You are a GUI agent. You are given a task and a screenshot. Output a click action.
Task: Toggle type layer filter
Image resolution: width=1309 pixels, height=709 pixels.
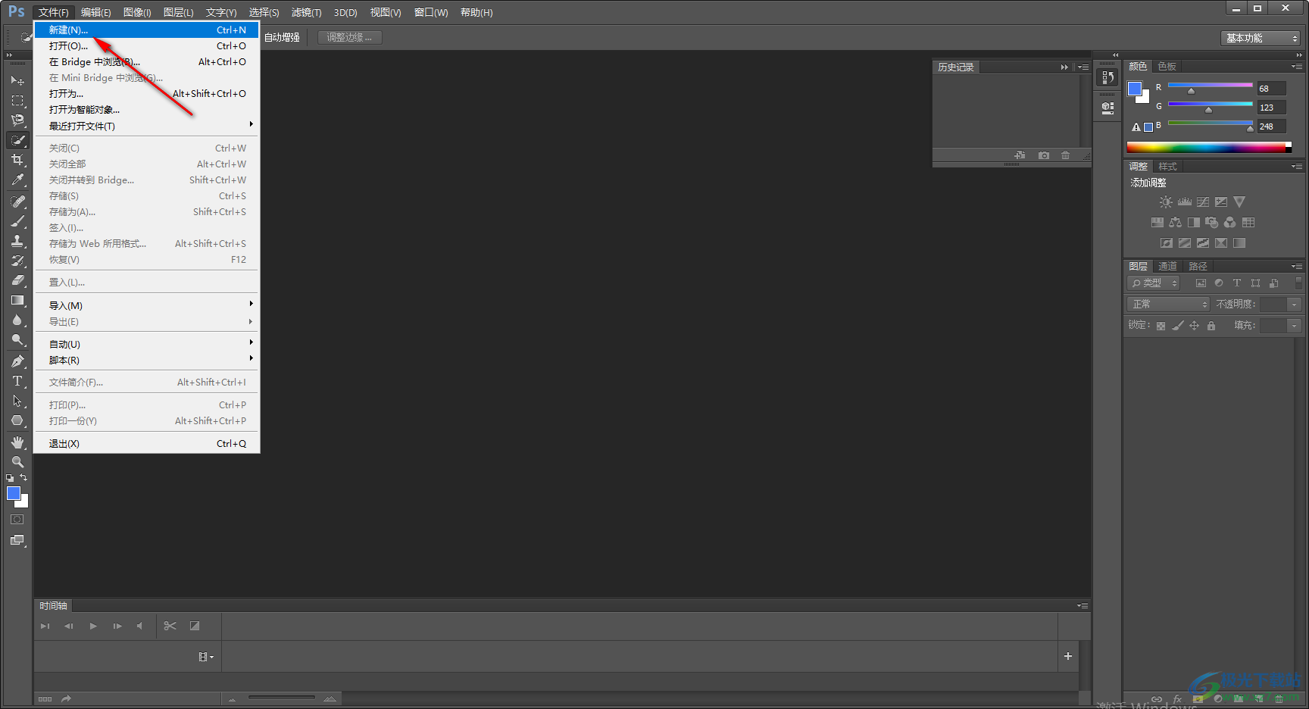[x=1237, y=283]
